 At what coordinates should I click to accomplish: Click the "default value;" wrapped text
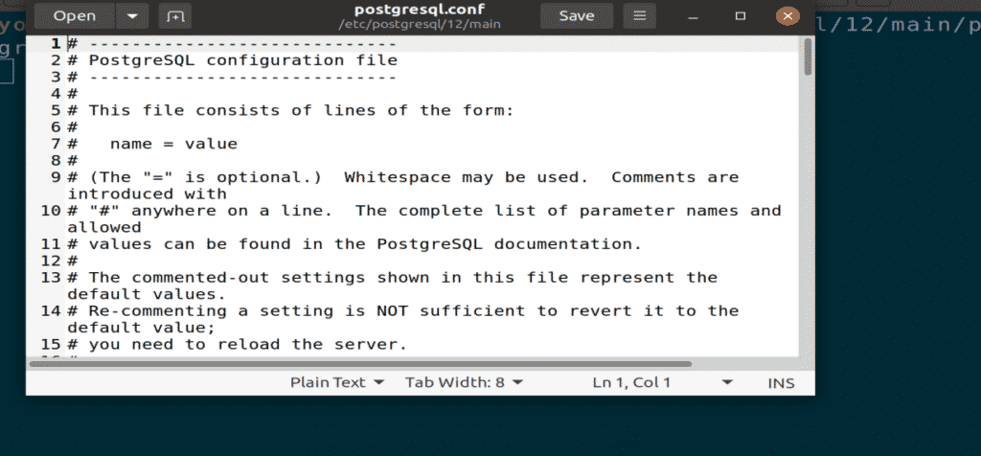coord(142,327)
